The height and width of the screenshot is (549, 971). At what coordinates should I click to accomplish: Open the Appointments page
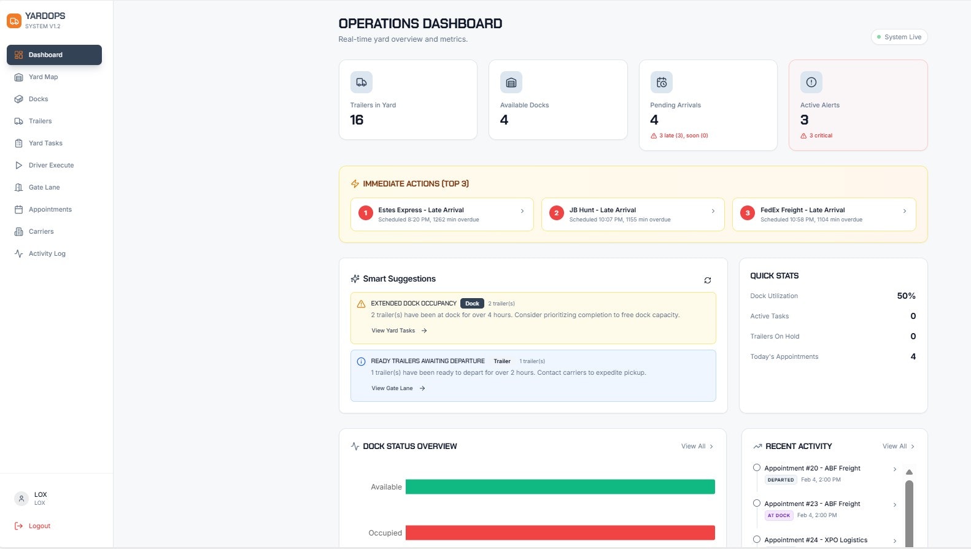tap(54, 209)
